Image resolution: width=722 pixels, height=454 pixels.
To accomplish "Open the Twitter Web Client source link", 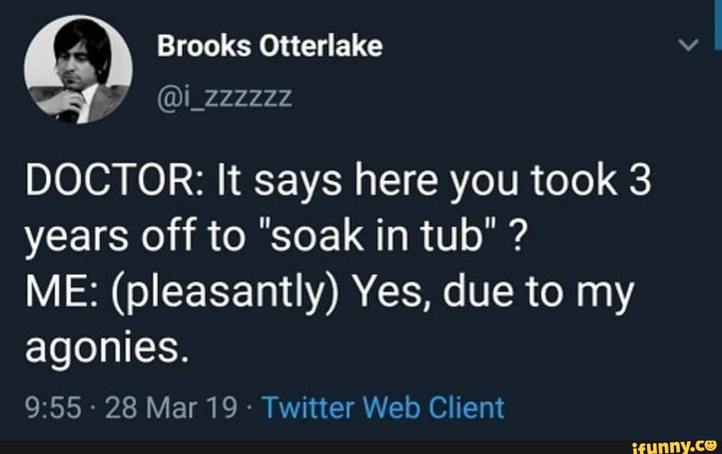I will 383,407.
